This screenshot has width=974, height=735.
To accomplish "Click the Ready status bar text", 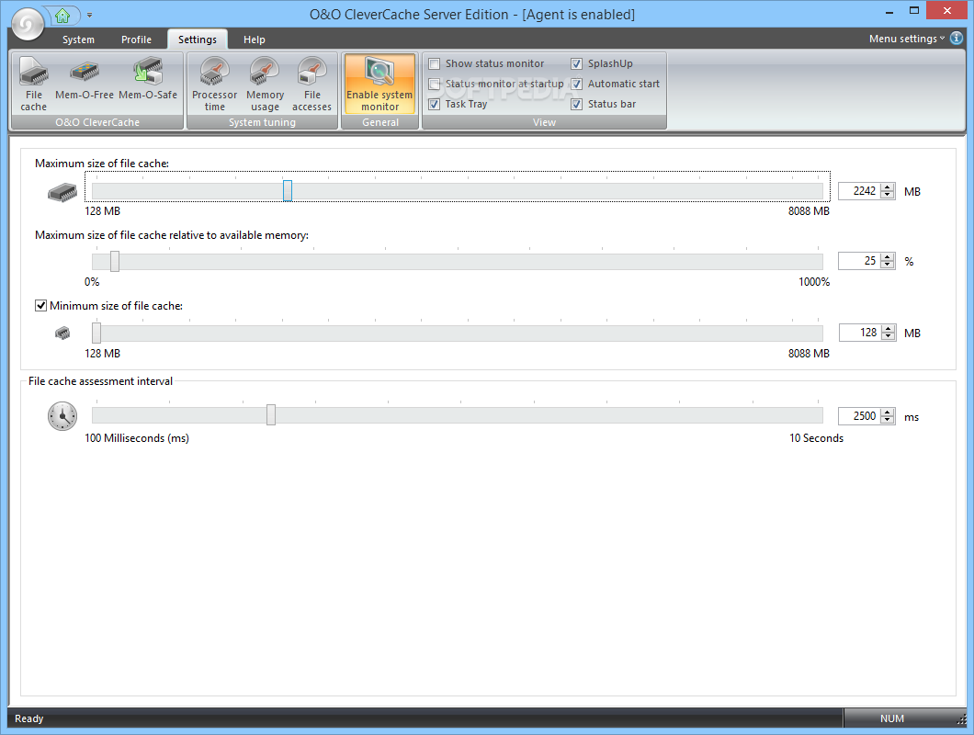I will click(29, 718).
